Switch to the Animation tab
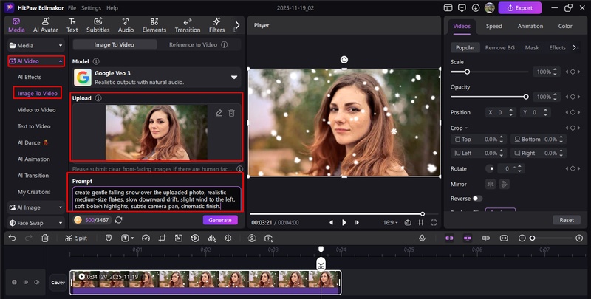591x299 pixels. click(x=530, y=26)
